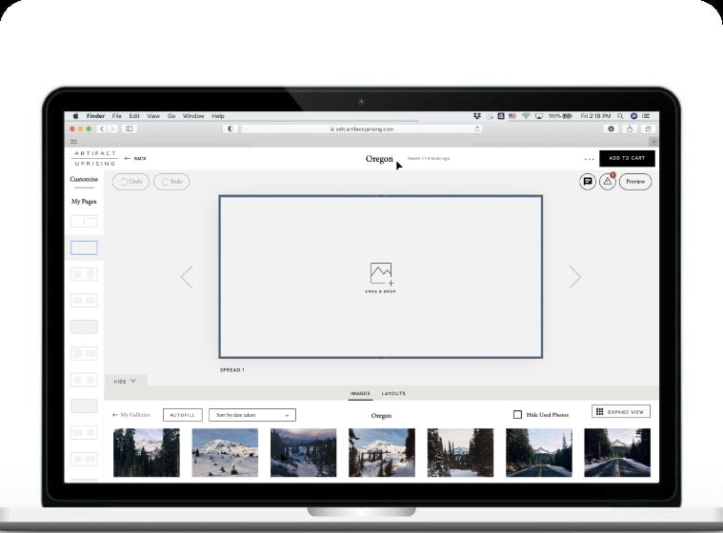Click the Add to Cart button
Image resolution: width=723 pixels, height=533 pixels.
[x=627, y=158]
